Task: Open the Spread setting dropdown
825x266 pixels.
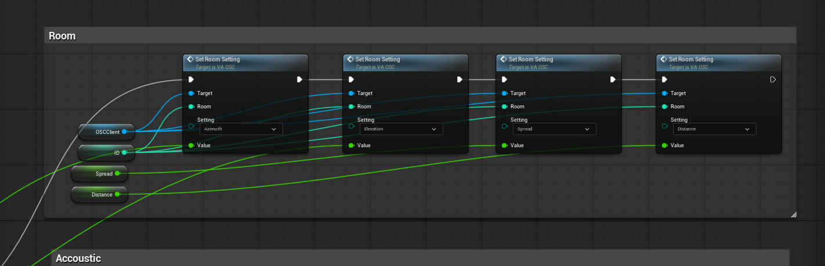Action: click(x=555, y=129)
